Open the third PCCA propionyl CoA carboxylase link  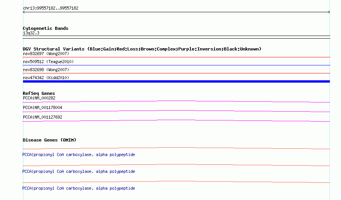79,188
